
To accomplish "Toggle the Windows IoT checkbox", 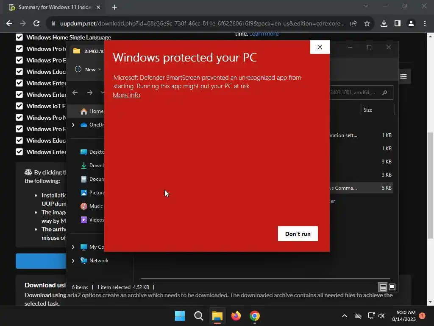I will [19, 106].
